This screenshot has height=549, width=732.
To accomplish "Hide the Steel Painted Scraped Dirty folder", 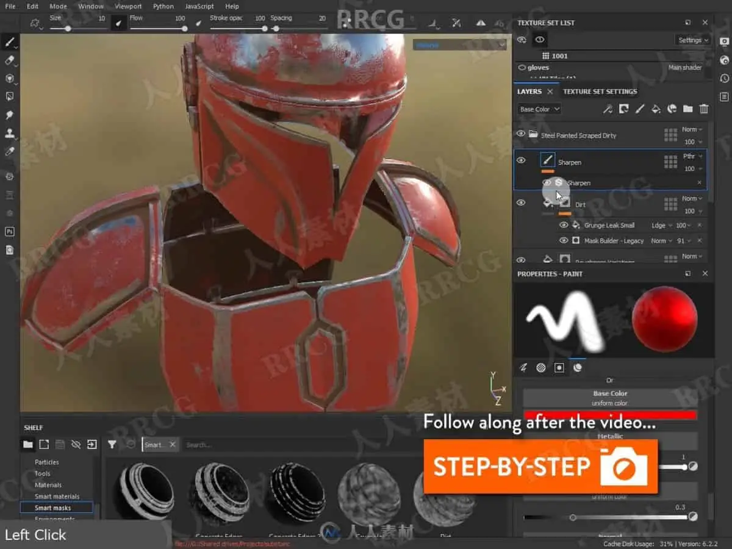I will (521, 134).
